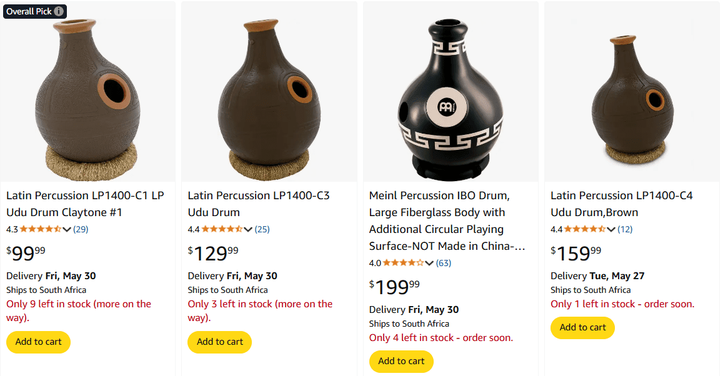Open the Meinl Percussion IBO Drum title link
The height and width of the screenshot is (376, 723).
(x=447, y=220)
